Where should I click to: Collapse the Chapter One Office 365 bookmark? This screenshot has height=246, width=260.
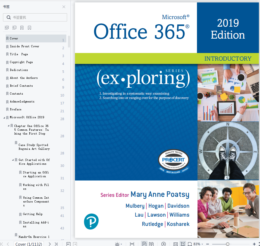pyautogui.click(x=8, y=126)
